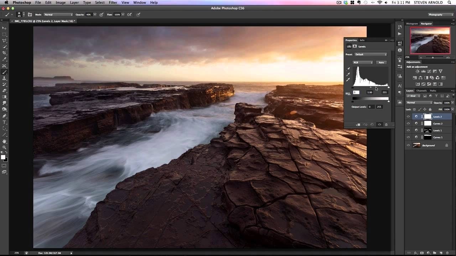456x256 pixels.
Task: Pick the Eraser tool
Action: (x=4, y=91)
